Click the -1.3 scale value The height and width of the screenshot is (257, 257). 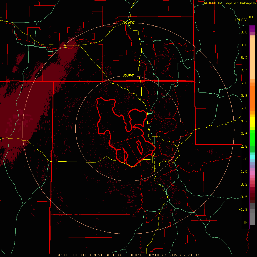243,210
